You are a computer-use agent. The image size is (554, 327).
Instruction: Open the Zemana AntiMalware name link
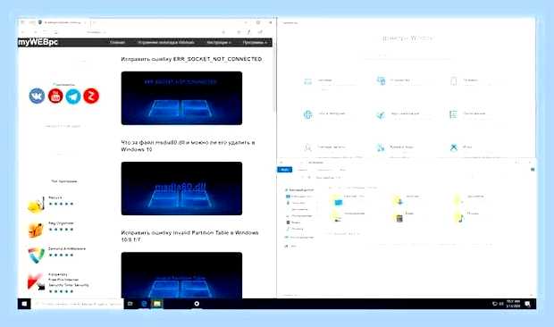tap(67, 248)
